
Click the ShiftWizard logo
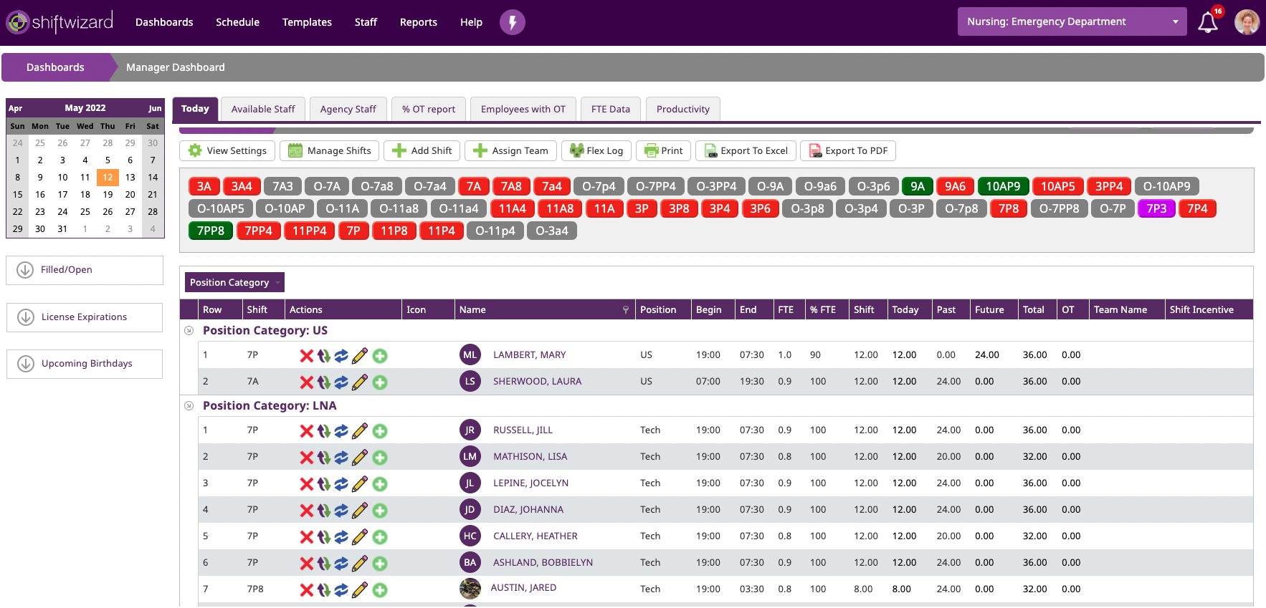60,22
